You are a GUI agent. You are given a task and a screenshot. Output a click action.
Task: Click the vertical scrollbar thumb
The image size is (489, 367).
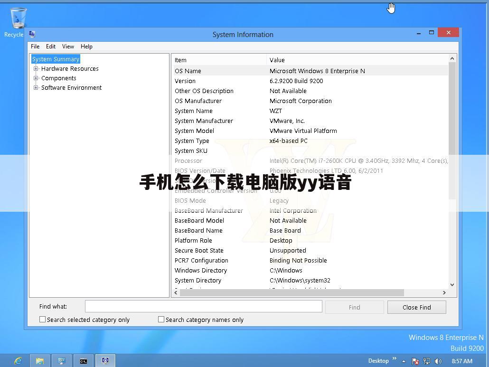pyautogui.click(x=452, y=131)
